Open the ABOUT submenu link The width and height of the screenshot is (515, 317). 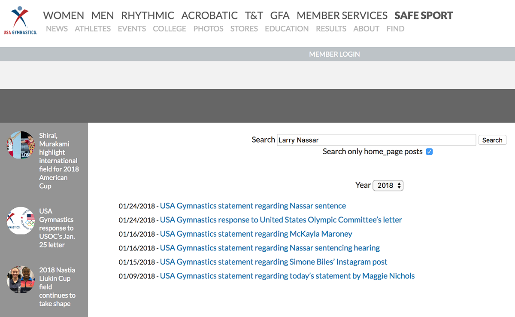pyautogui.click(x=366, y=29)
